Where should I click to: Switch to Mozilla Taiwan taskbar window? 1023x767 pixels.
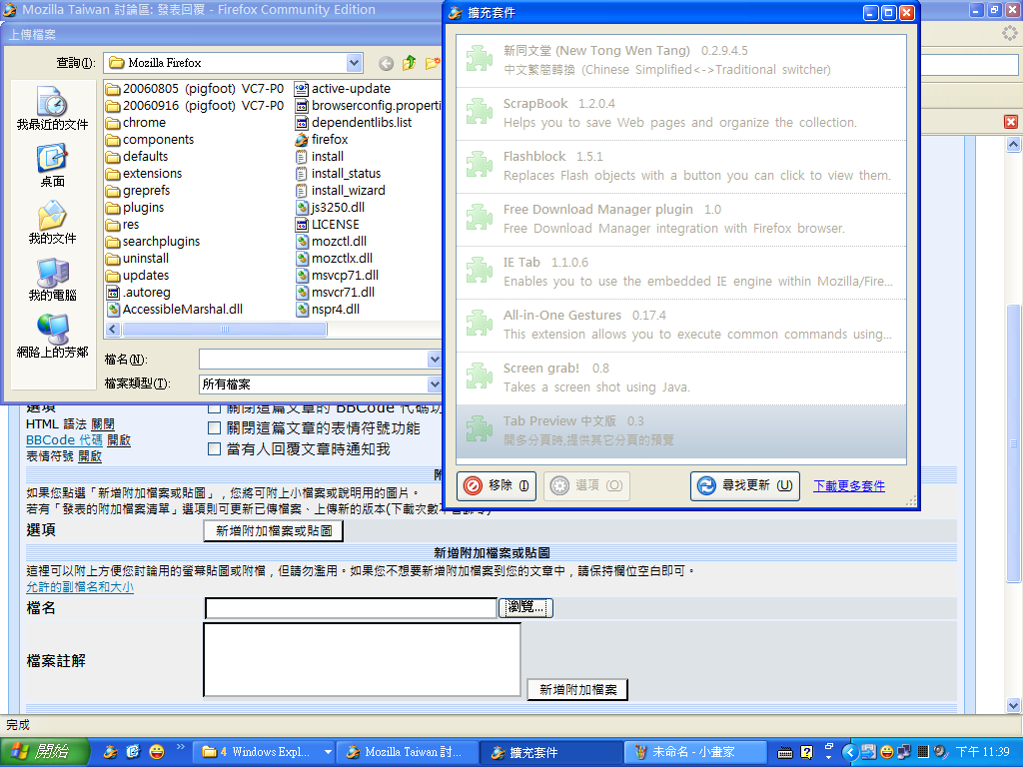coord(408,752)
